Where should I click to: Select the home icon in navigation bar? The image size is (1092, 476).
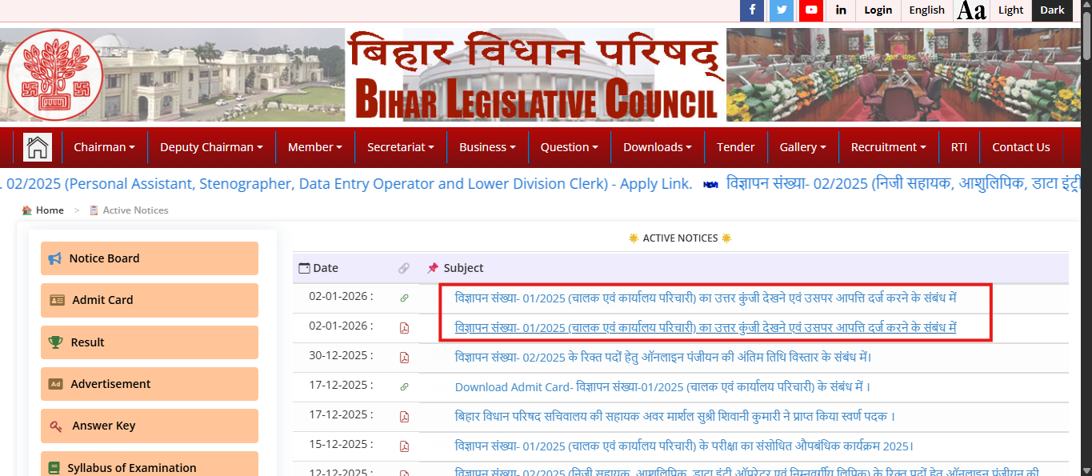click(37, 146)
